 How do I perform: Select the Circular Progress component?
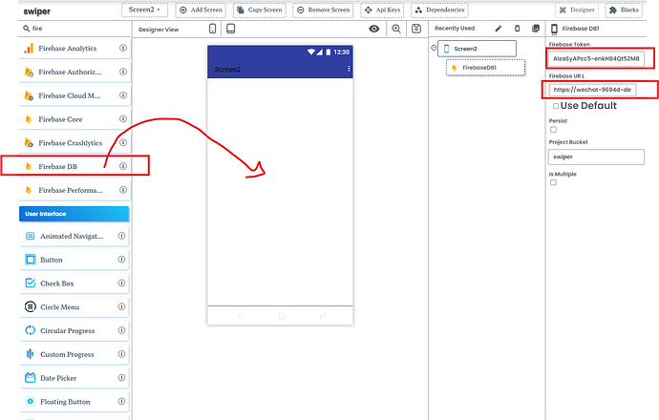click(x=74, y=330)
